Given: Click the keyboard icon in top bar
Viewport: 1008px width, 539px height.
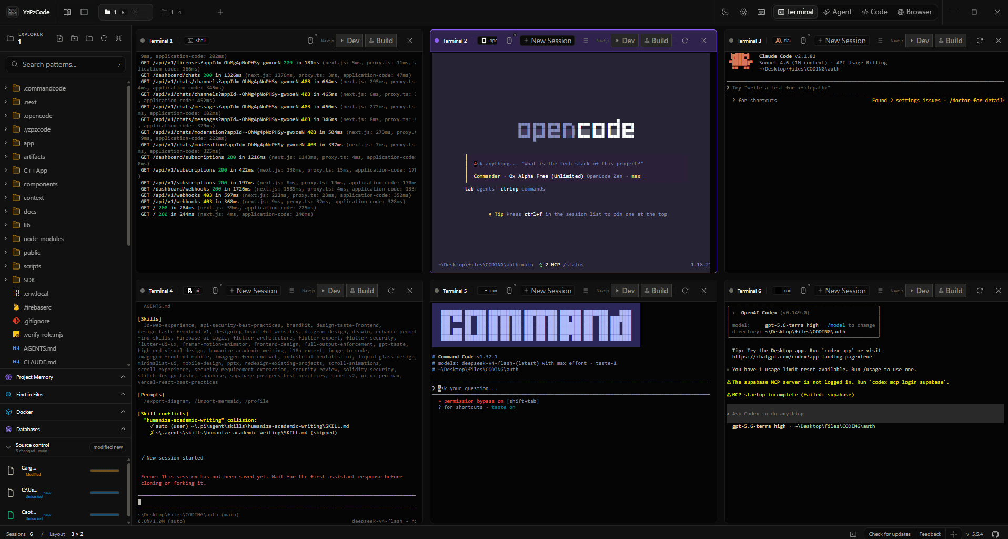Looking at the screenshot, I should click(761, 12).
